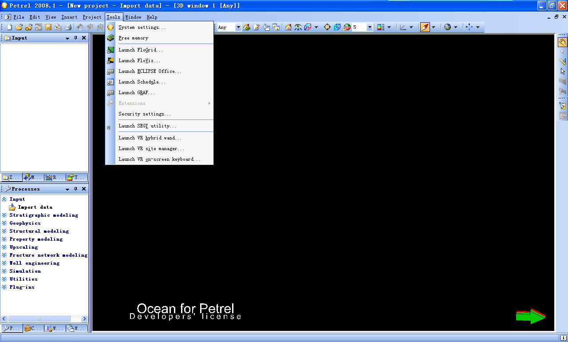This screenshot has height=342, width=568.
Task: Click the Print icon in toolbar
Action: coord(68,27)
